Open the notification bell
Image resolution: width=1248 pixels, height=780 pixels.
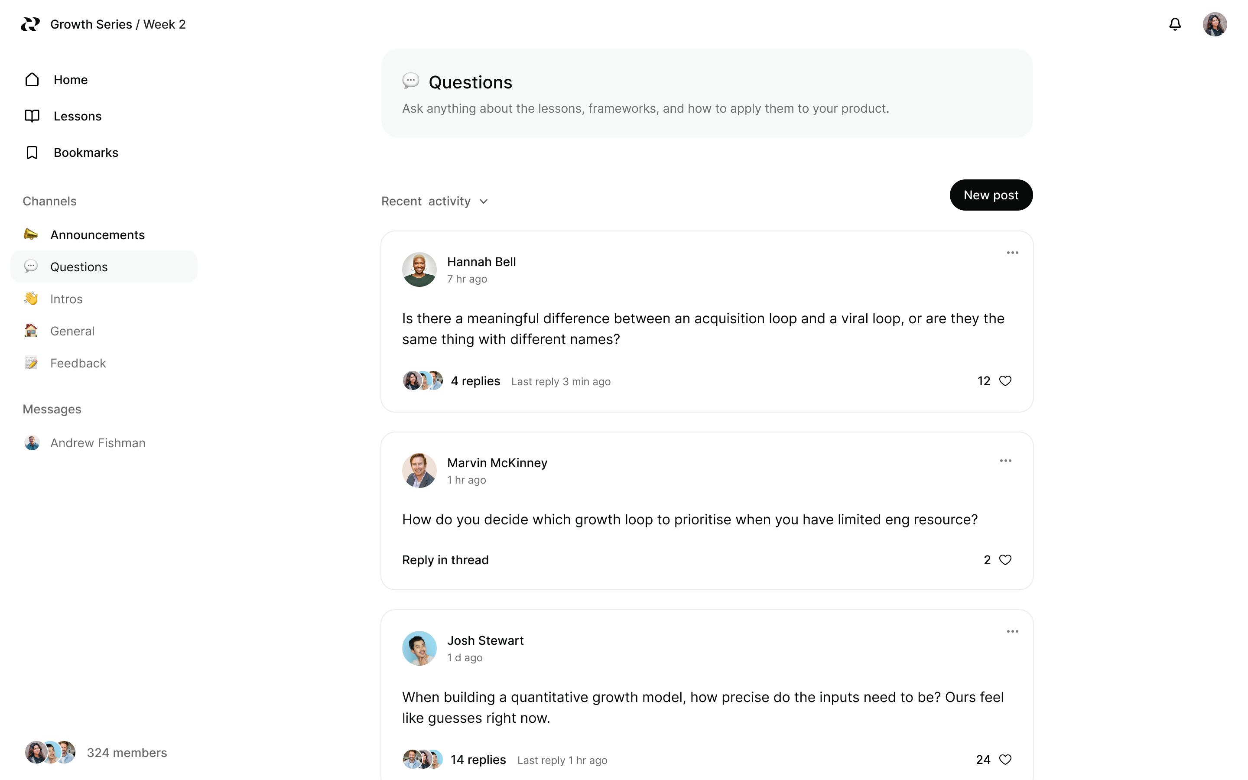[1175, 24]
